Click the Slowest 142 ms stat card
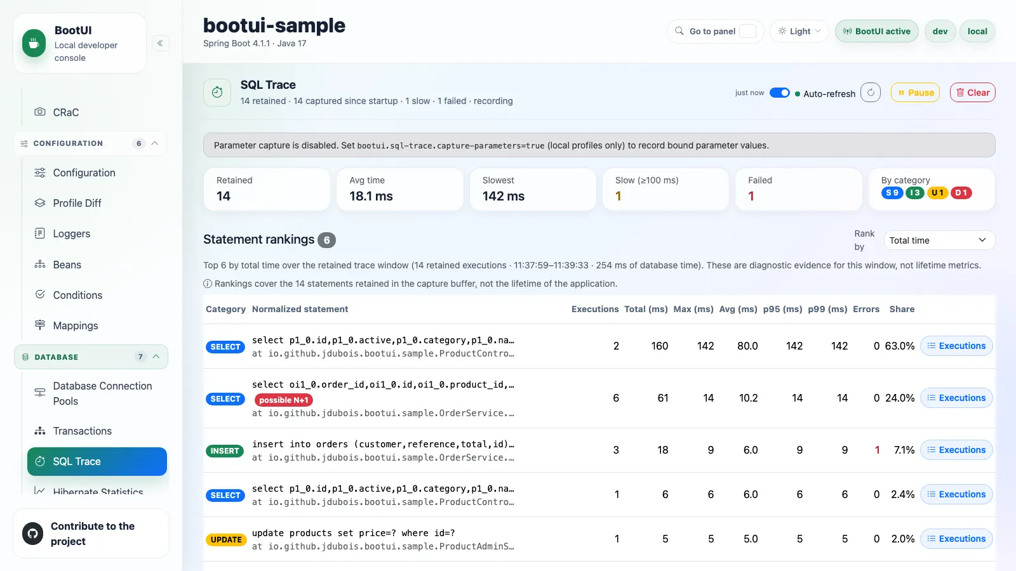 pyautogui.click(x=533, y=189)
